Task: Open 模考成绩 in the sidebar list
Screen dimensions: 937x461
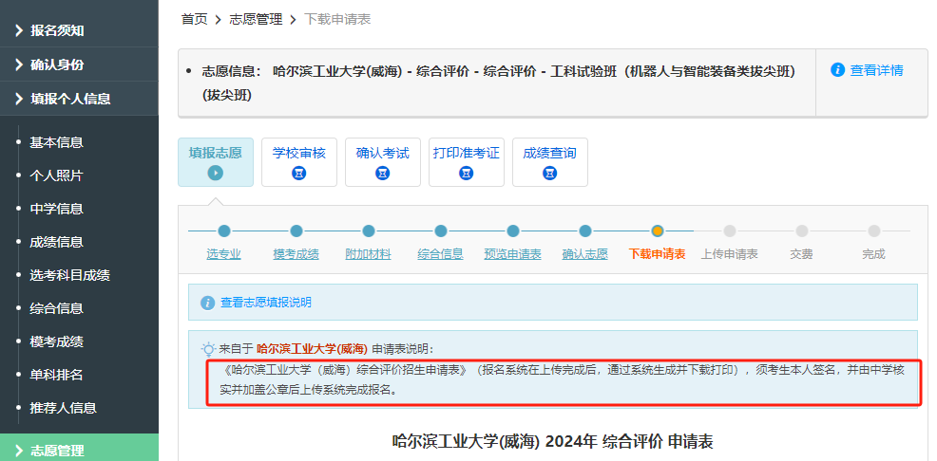Action: (x=56, y=341)
